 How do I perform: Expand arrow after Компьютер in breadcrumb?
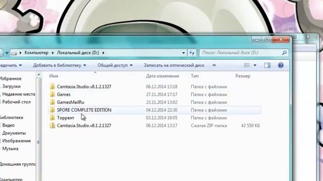[52, 53]
